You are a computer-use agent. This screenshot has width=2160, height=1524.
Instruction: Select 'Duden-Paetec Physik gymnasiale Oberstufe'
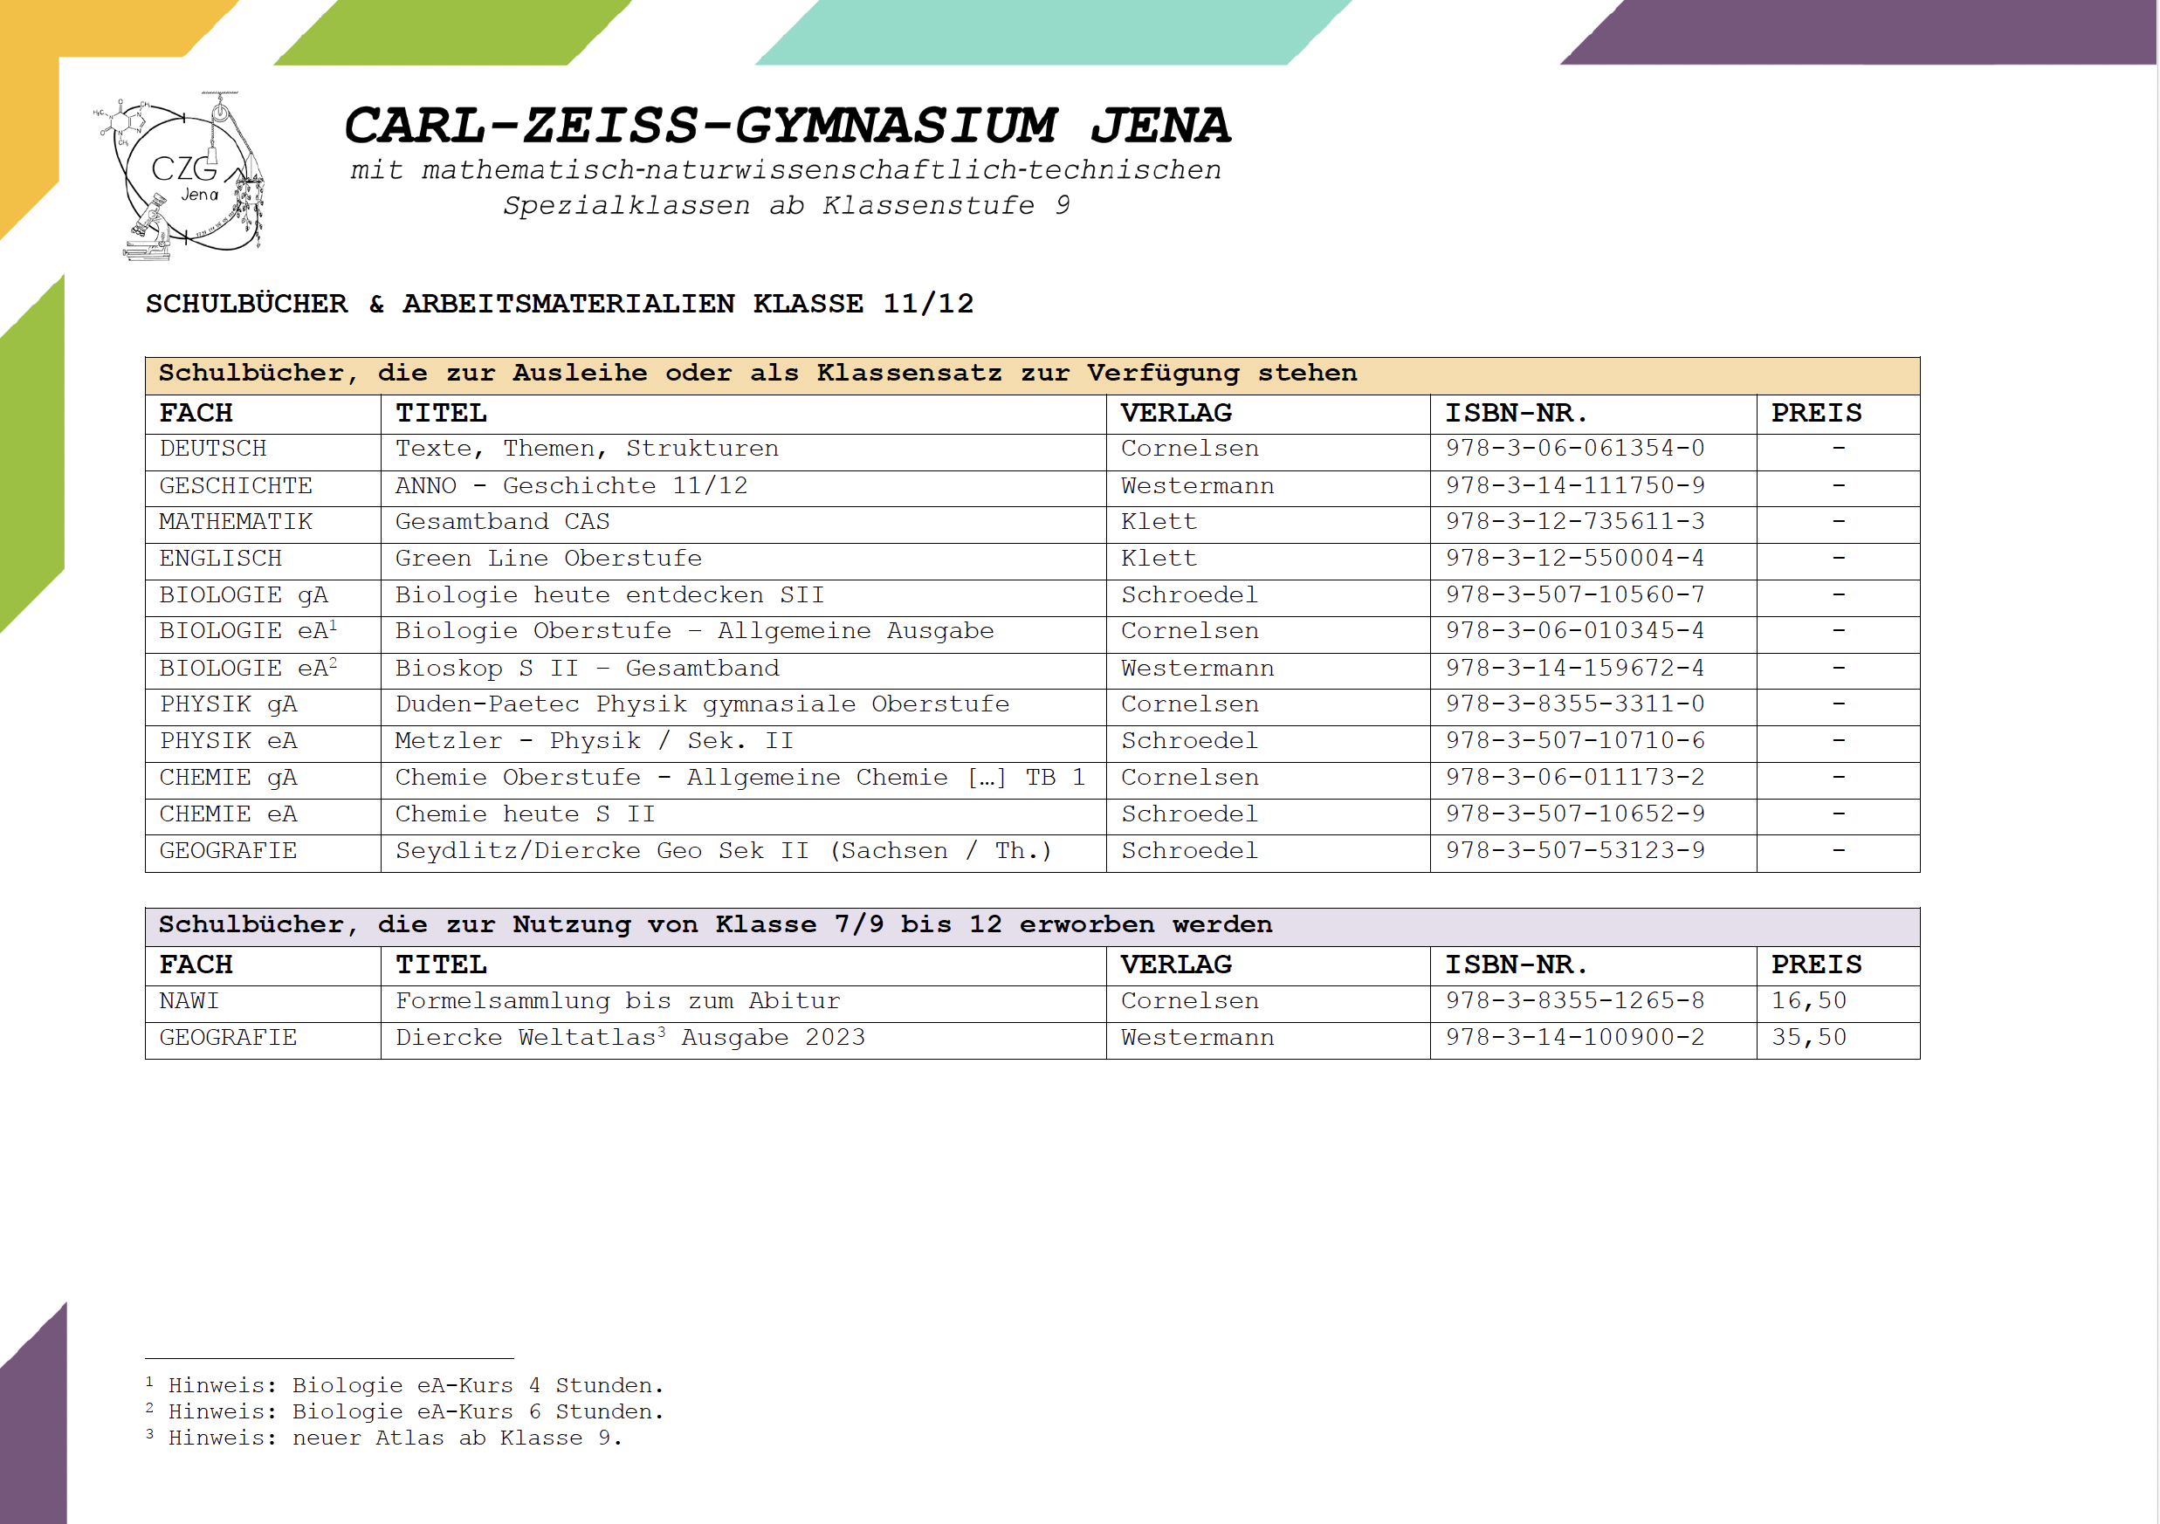tap(702, 704)
